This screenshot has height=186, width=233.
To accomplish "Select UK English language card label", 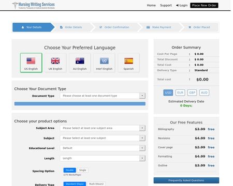I will click(55, 69).
